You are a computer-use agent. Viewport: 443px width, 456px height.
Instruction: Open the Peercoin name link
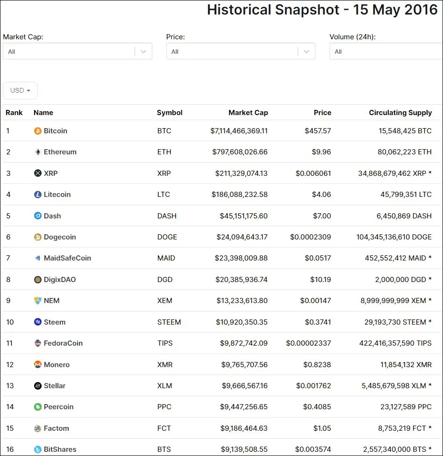point(59,406)
